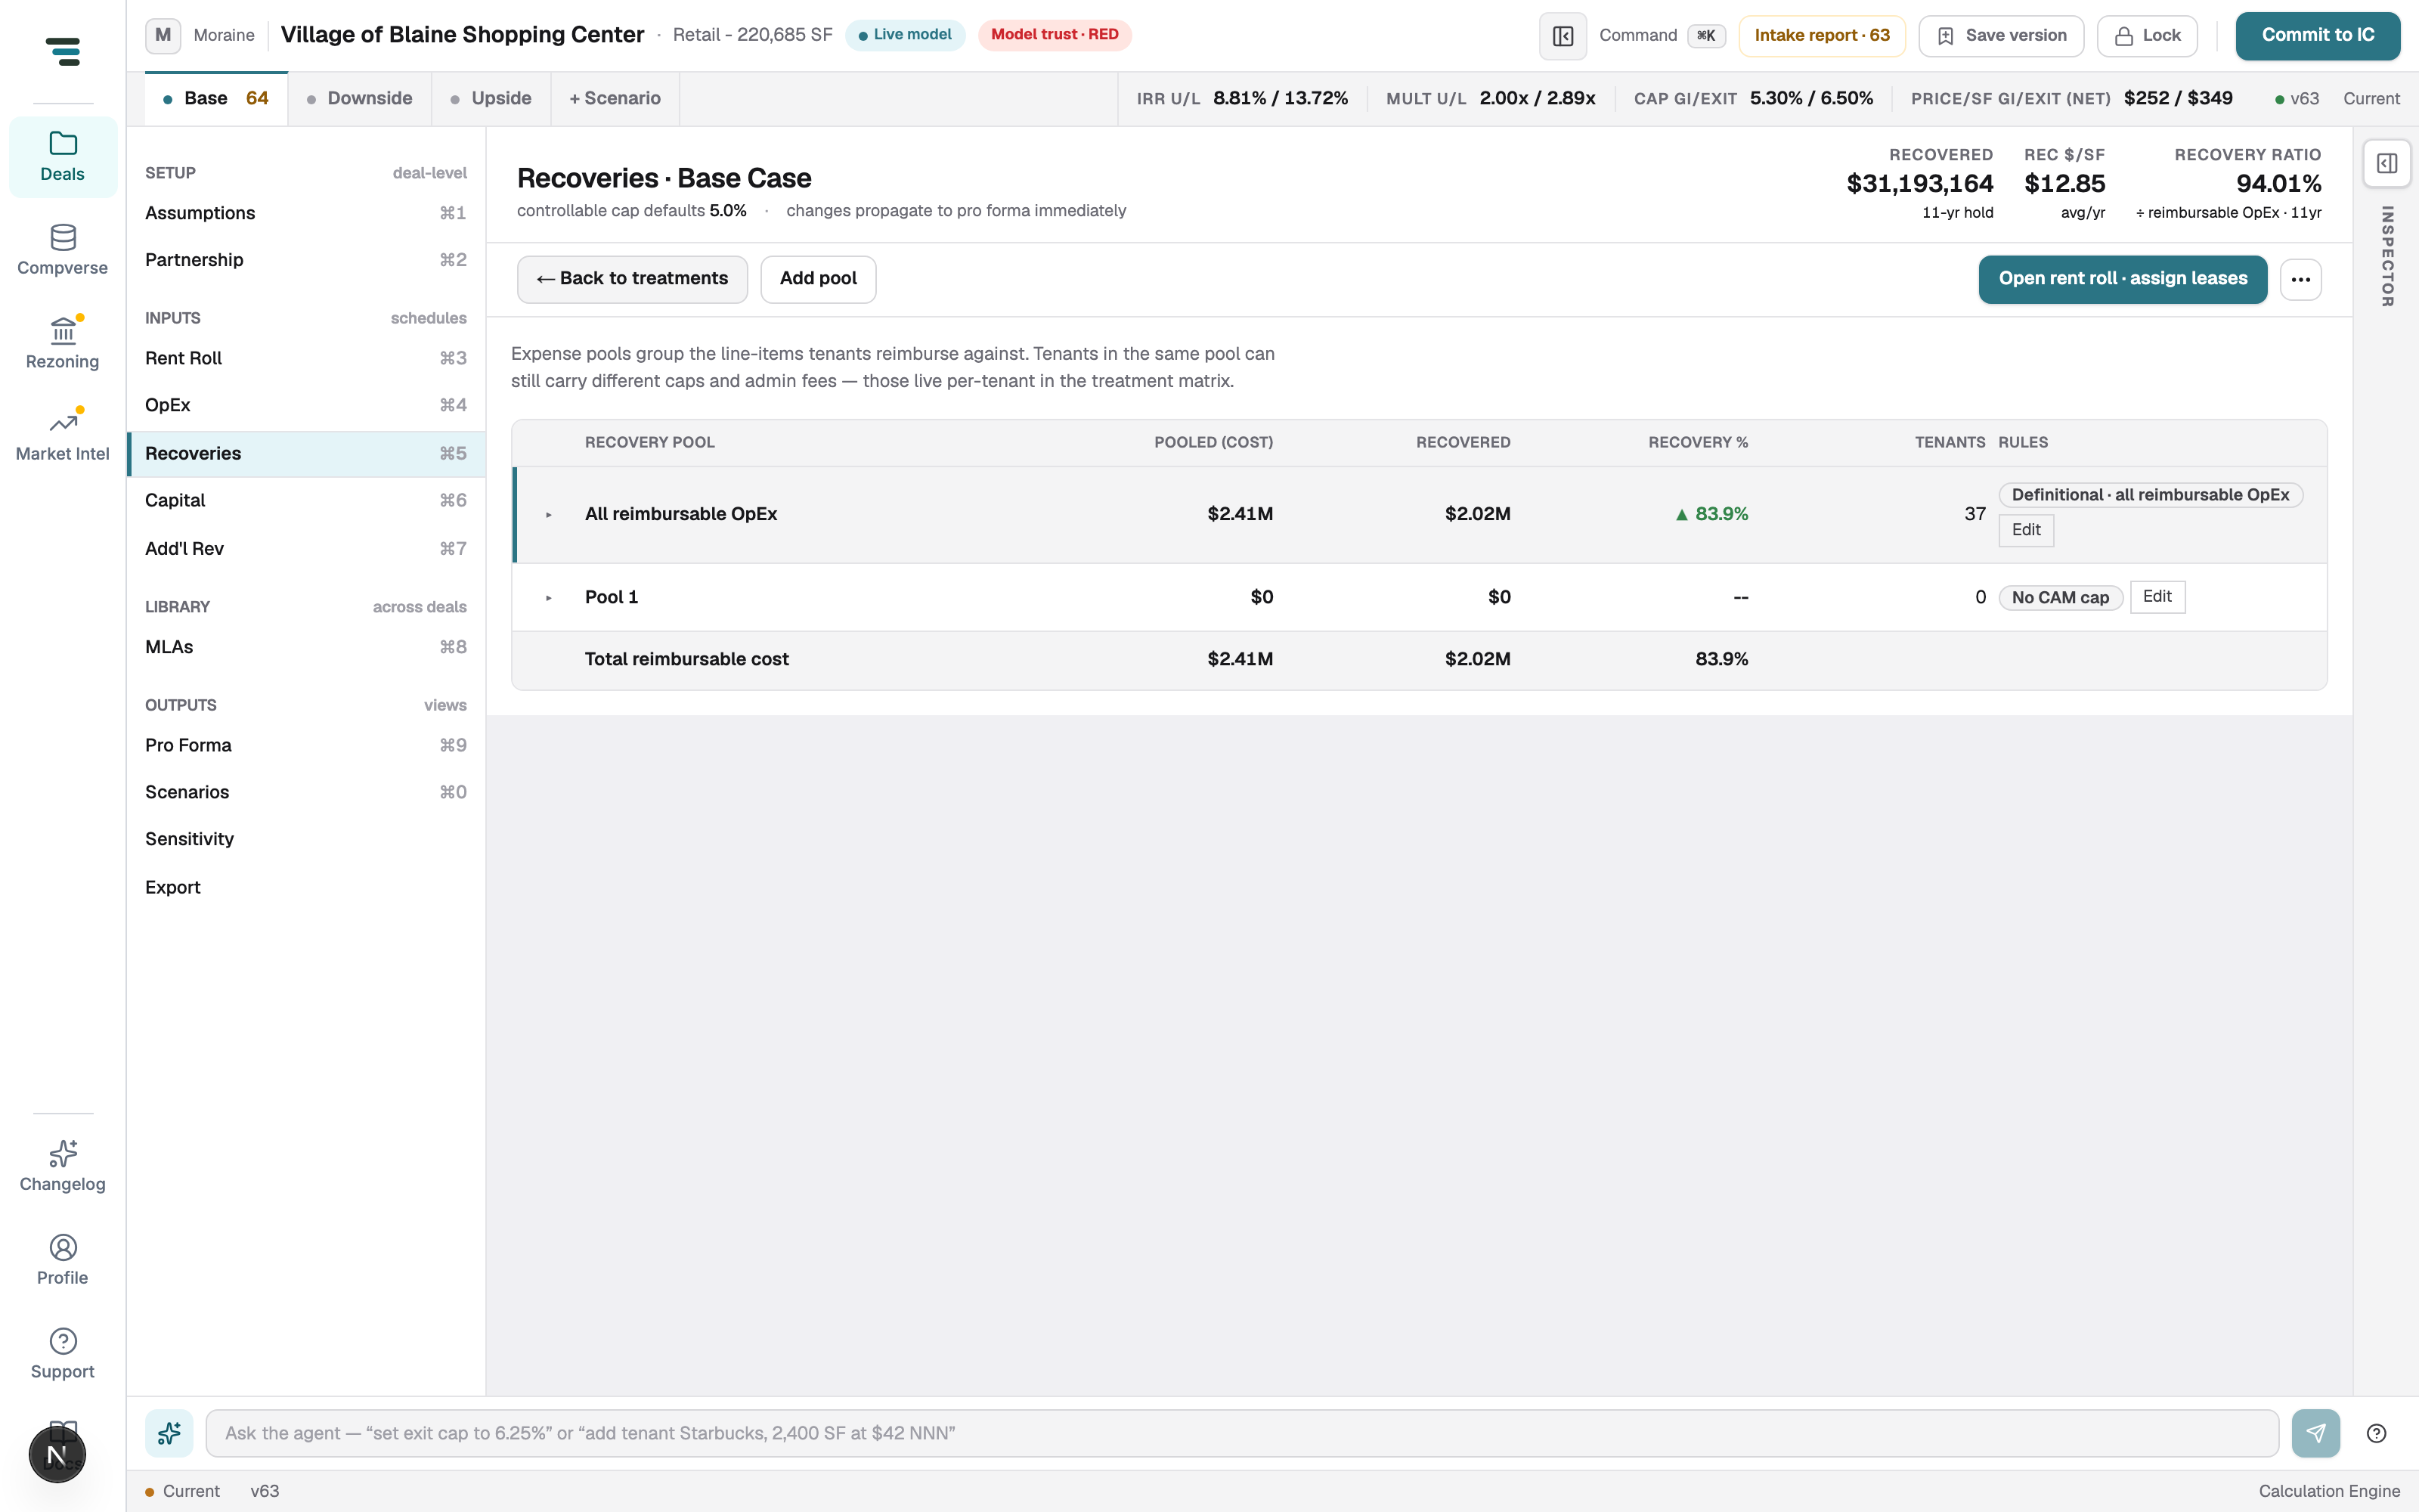The width and height of the screenshot is (2419, 1512).
Task: Click IRR U/L 8.81% / 13.72% metric
Action: point(1241,99)
